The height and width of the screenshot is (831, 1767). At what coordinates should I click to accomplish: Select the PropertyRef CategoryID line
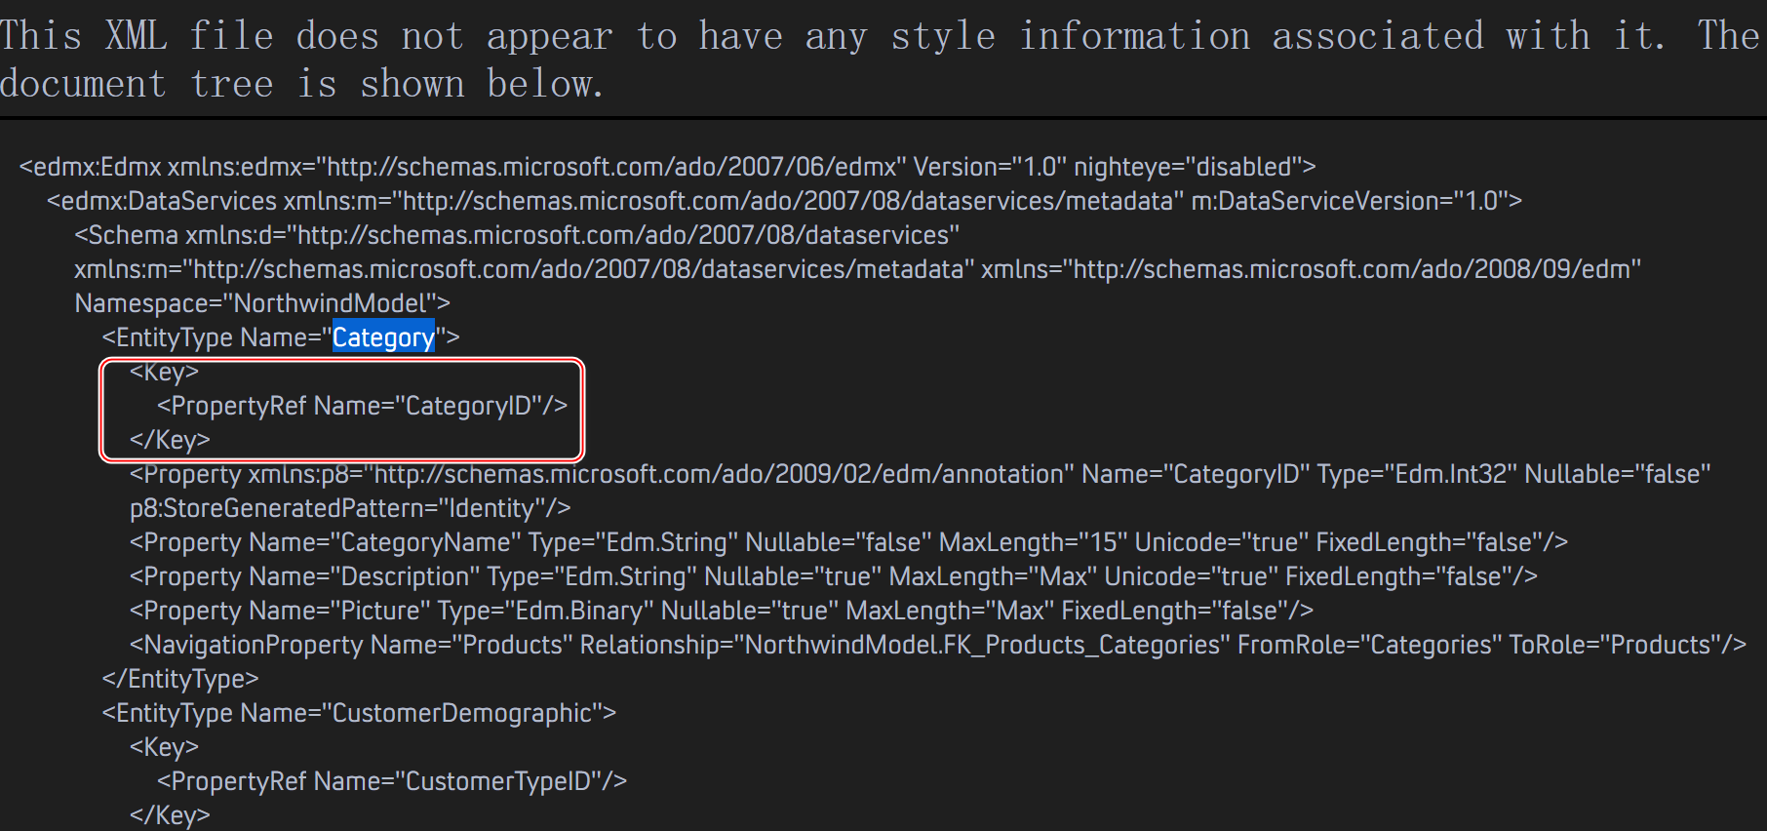pos(362,406)
